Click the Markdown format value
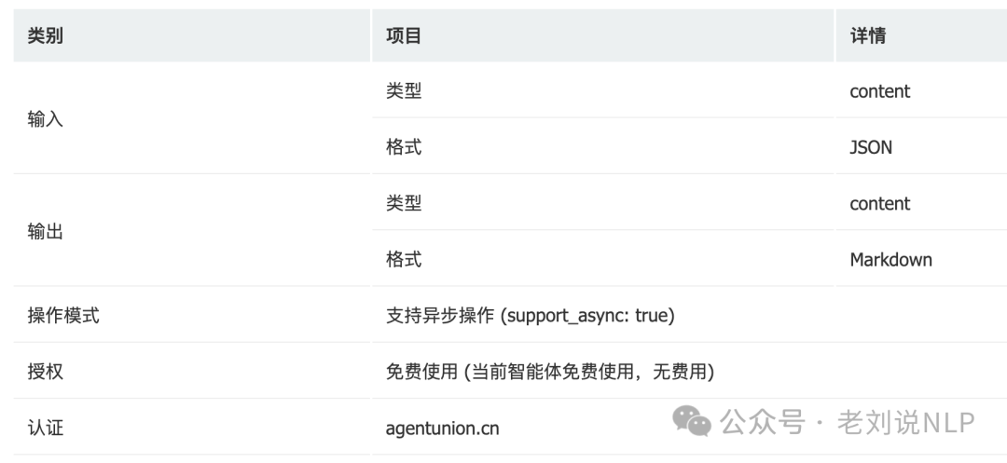 (890, 260)
